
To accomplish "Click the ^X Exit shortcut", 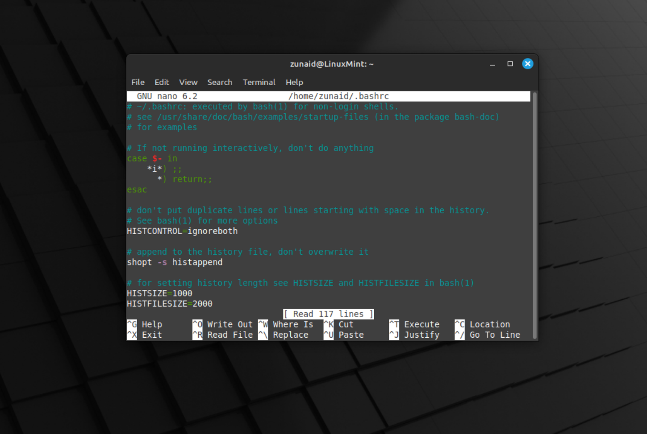I will click(144, 335).
